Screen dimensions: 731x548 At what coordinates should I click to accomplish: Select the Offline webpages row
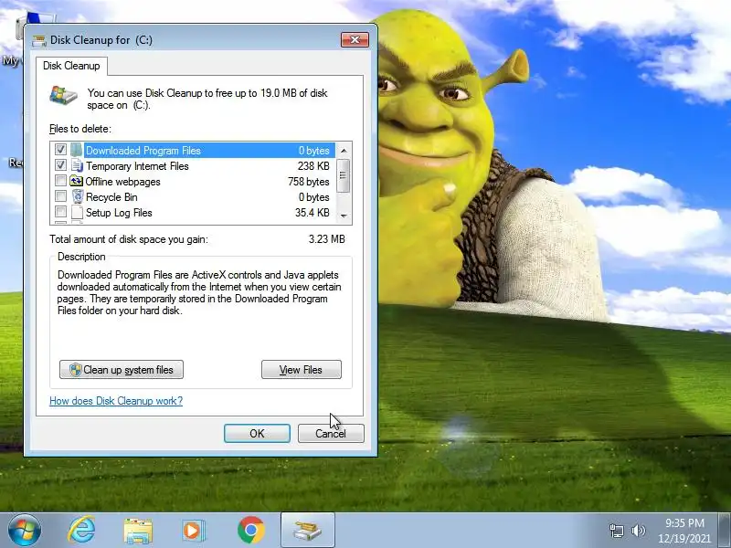click(x=193, y=182)
